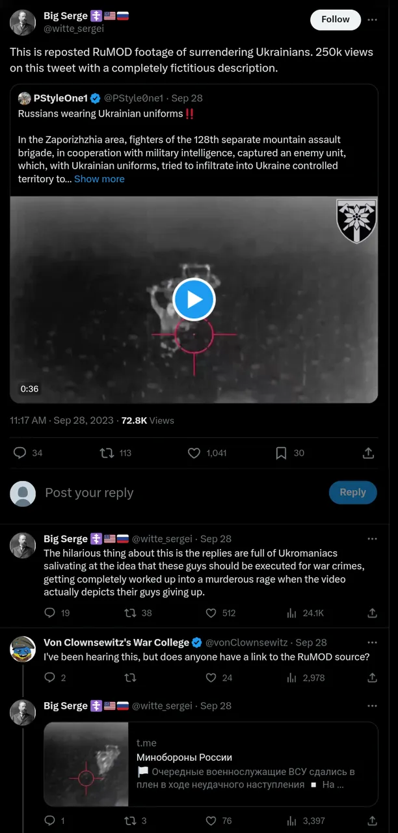The image size is (398, 833).
Task: Play the quoted tweet video
Action: pyautogui.click(x=194, y=299)
